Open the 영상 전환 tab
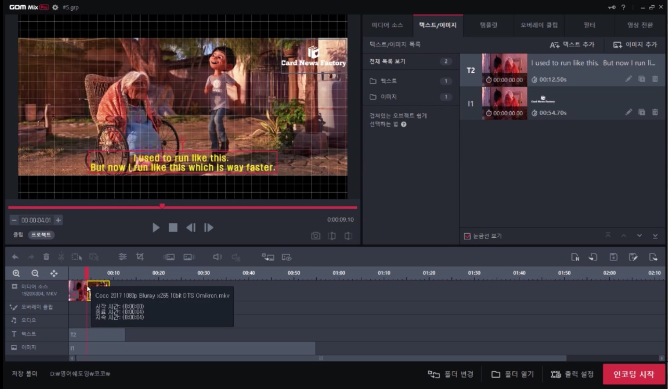The width and height of the screenshot is (668, 389). click(640, 25)
